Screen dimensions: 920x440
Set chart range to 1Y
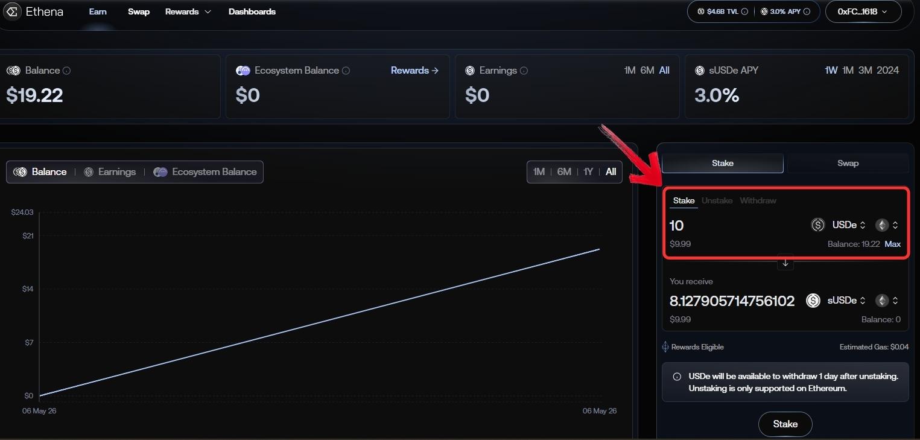(588, 172)
